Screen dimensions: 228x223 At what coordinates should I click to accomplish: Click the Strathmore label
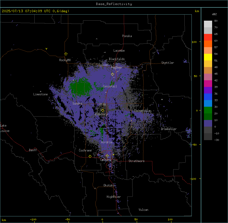(x=136, y=161)
